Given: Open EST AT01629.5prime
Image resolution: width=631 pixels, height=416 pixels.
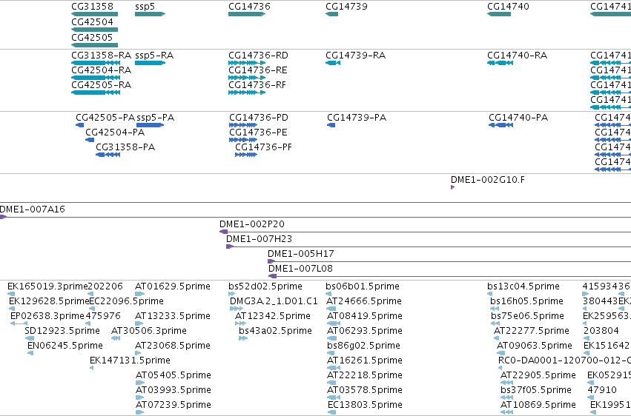Looking at the screenshot, I should point(173,286).
